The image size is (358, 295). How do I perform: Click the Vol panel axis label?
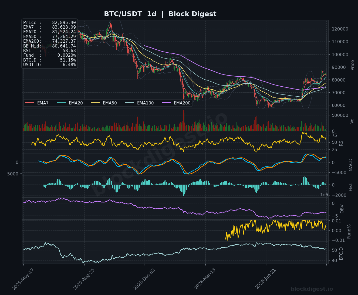click(x=352, y=120)
